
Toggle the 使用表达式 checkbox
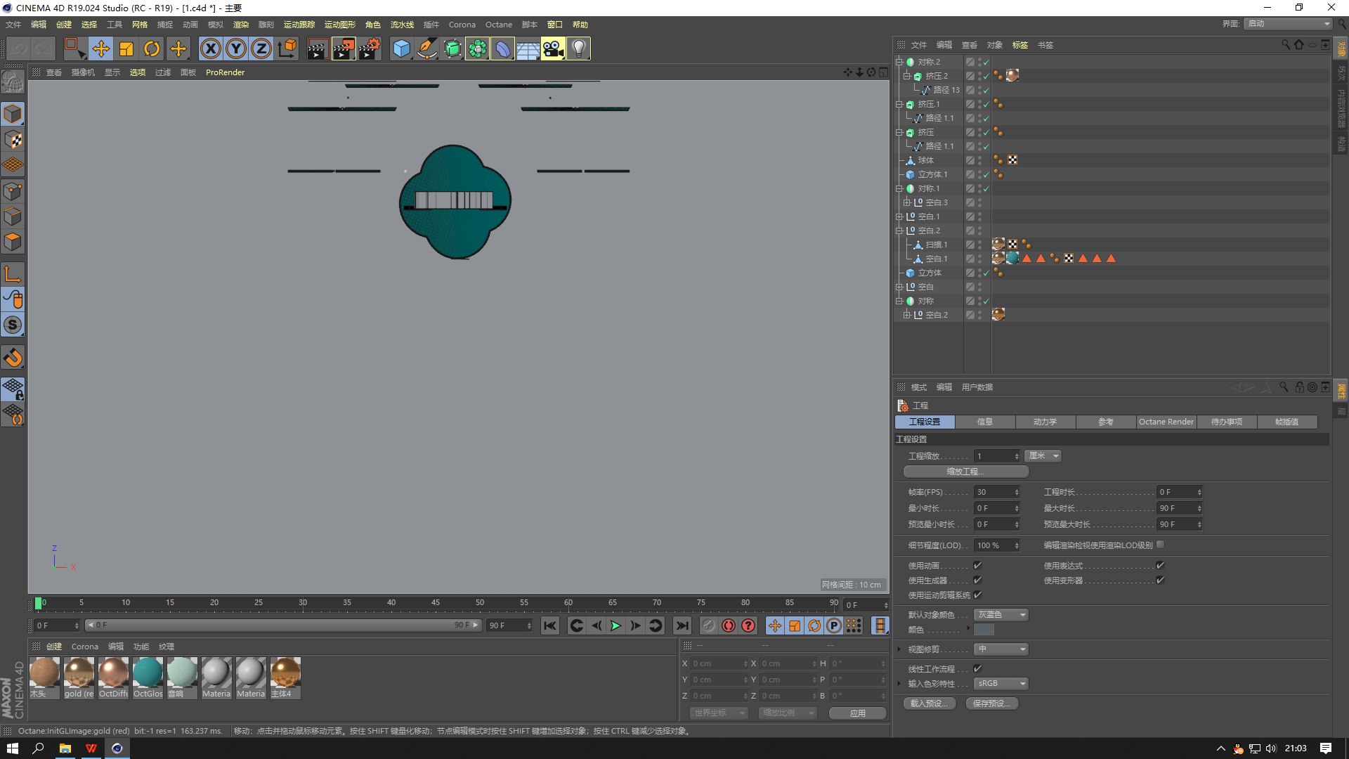point(1160,565)
